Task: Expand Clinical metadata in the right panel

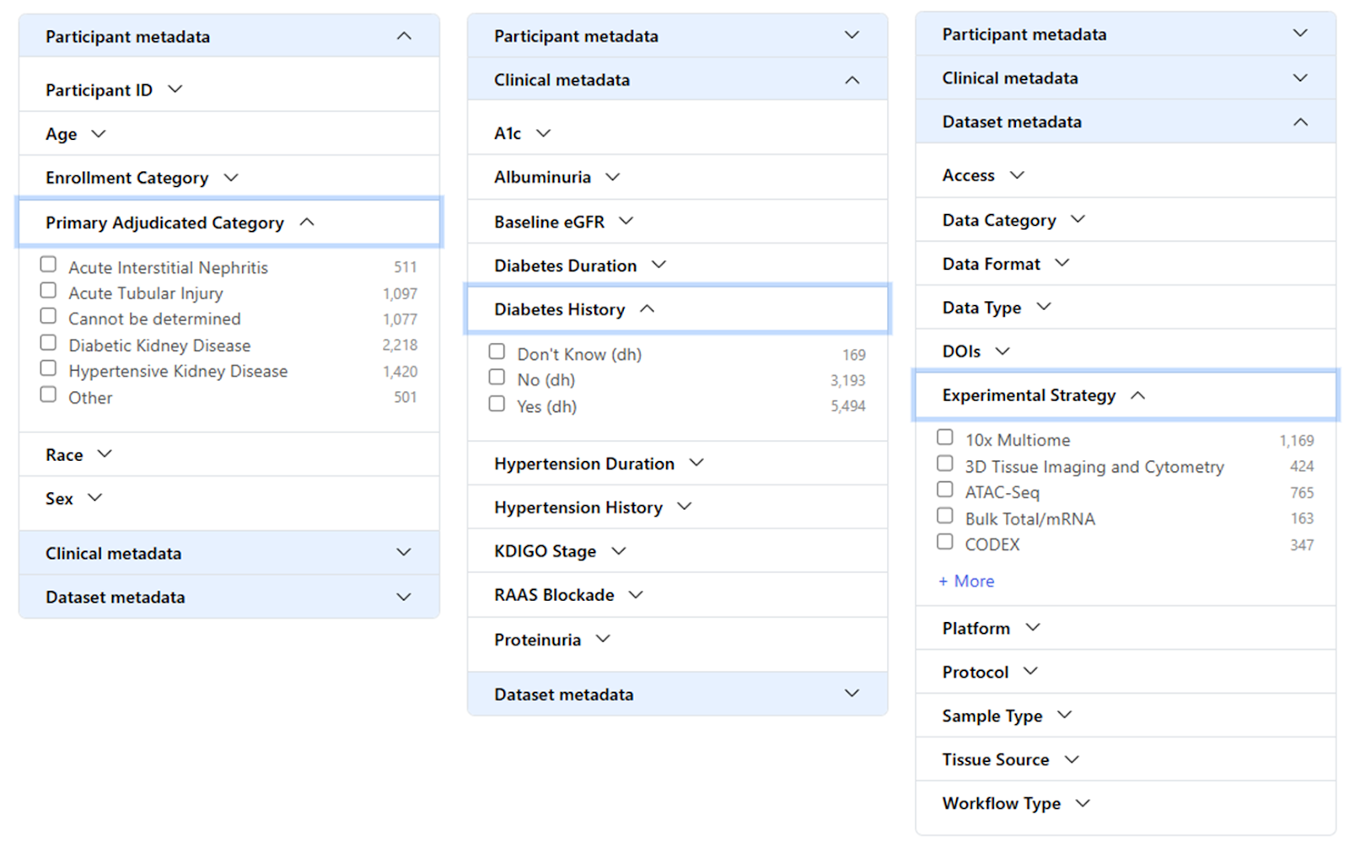Action: pyautogui.click(x=1126, y=78)
